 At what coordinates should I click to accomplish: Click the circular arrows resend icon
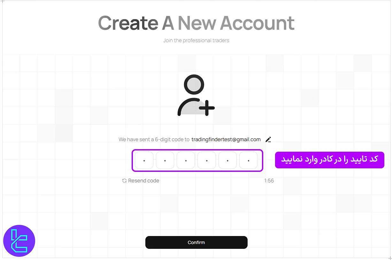[x=124, y=181]
